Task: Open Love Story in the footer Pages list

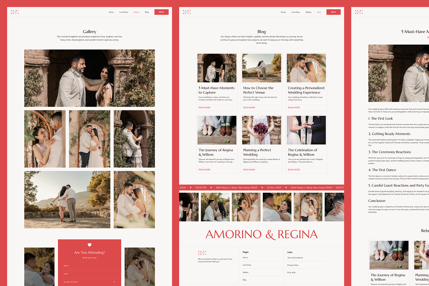Action: click(x=247, y=265)
